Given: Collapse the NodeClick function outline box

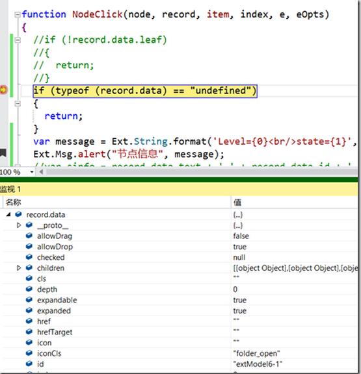Looking at the screenshot, I should (18, 15).
